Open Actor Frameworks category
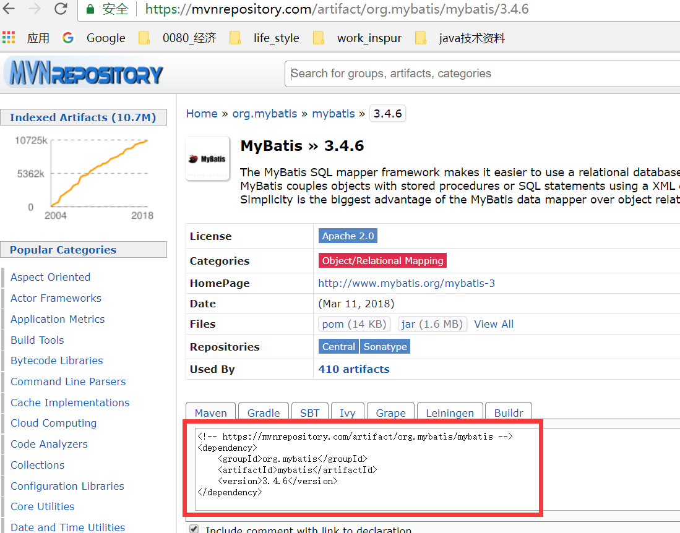Screen dimensions: 680x533 56,298
